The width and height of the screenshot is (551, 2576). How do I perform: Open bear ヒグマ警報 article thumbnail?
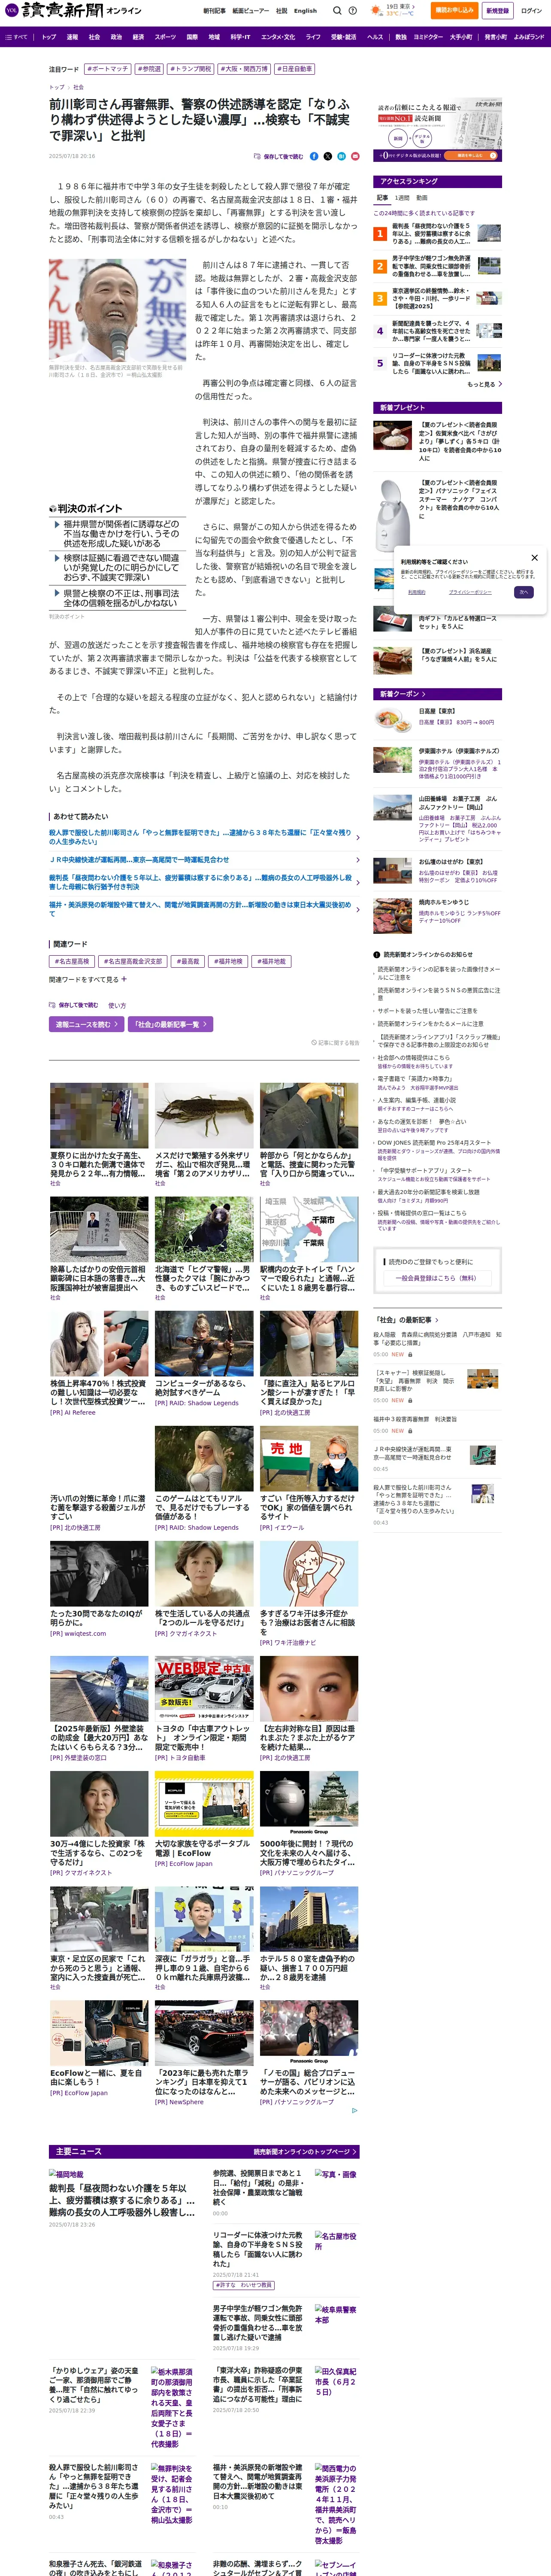(204, 1230)
